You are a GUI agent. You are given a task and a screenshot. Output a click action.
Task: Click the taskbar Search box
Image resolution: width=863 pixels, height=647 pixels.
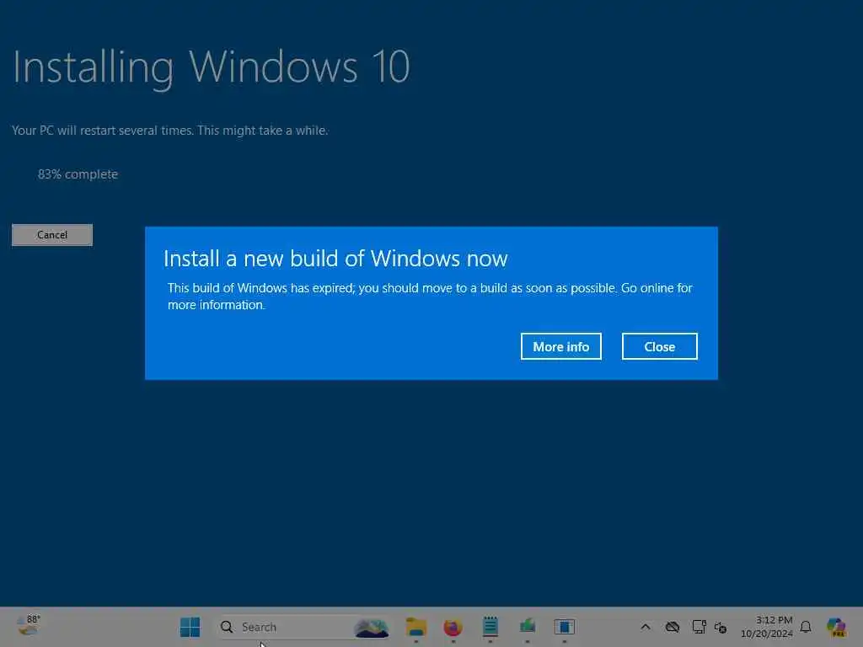pyautogui.click(x=303, y=627)
